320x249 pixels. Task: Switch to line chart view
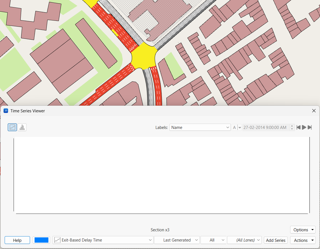point(12,127)
